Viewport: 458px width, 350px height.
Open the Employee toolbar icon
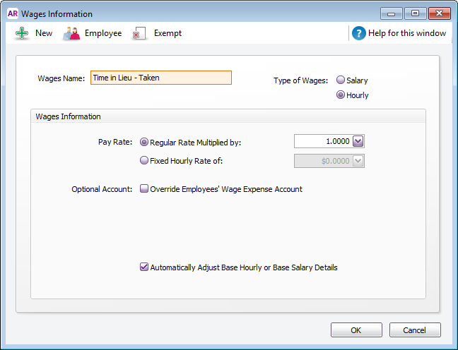(71, 33)
